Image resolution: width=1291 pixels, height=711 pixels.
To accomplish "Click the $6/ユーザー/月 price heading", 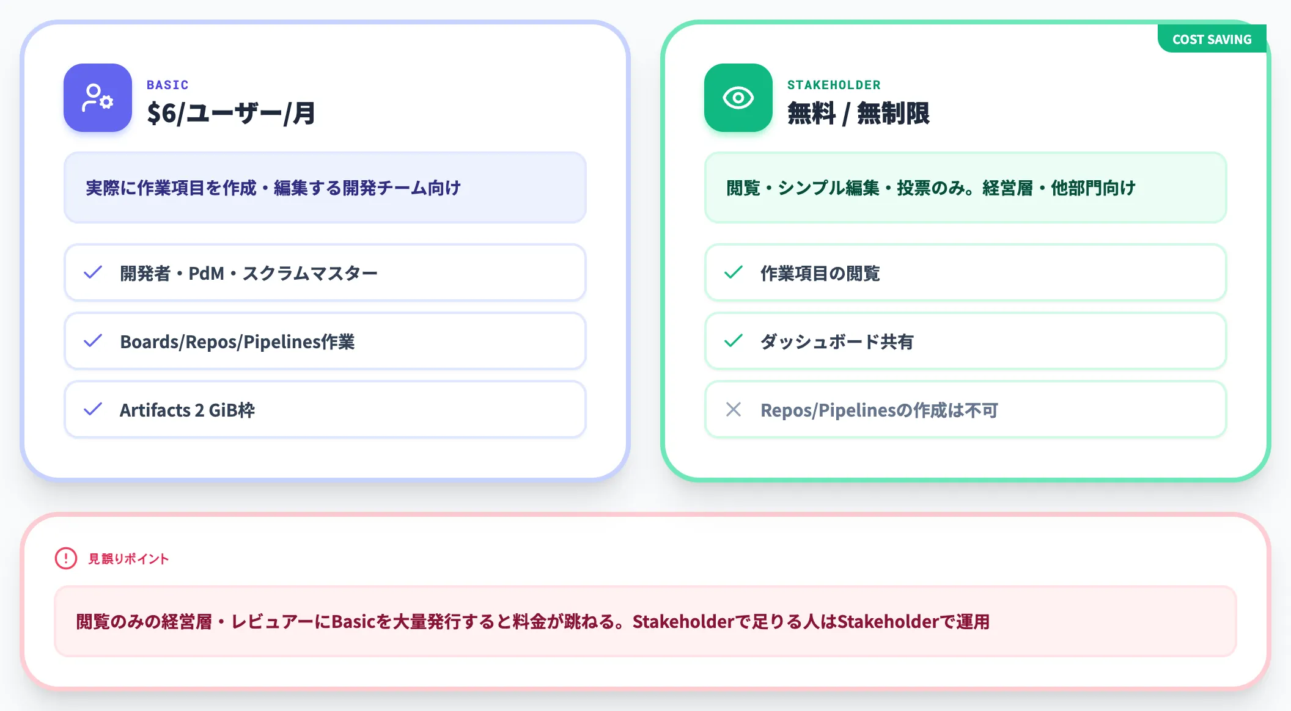I will 231,114.
